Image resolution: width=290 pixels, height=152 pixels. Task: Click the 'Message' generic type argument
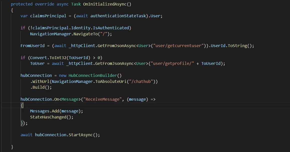[70, 99]
